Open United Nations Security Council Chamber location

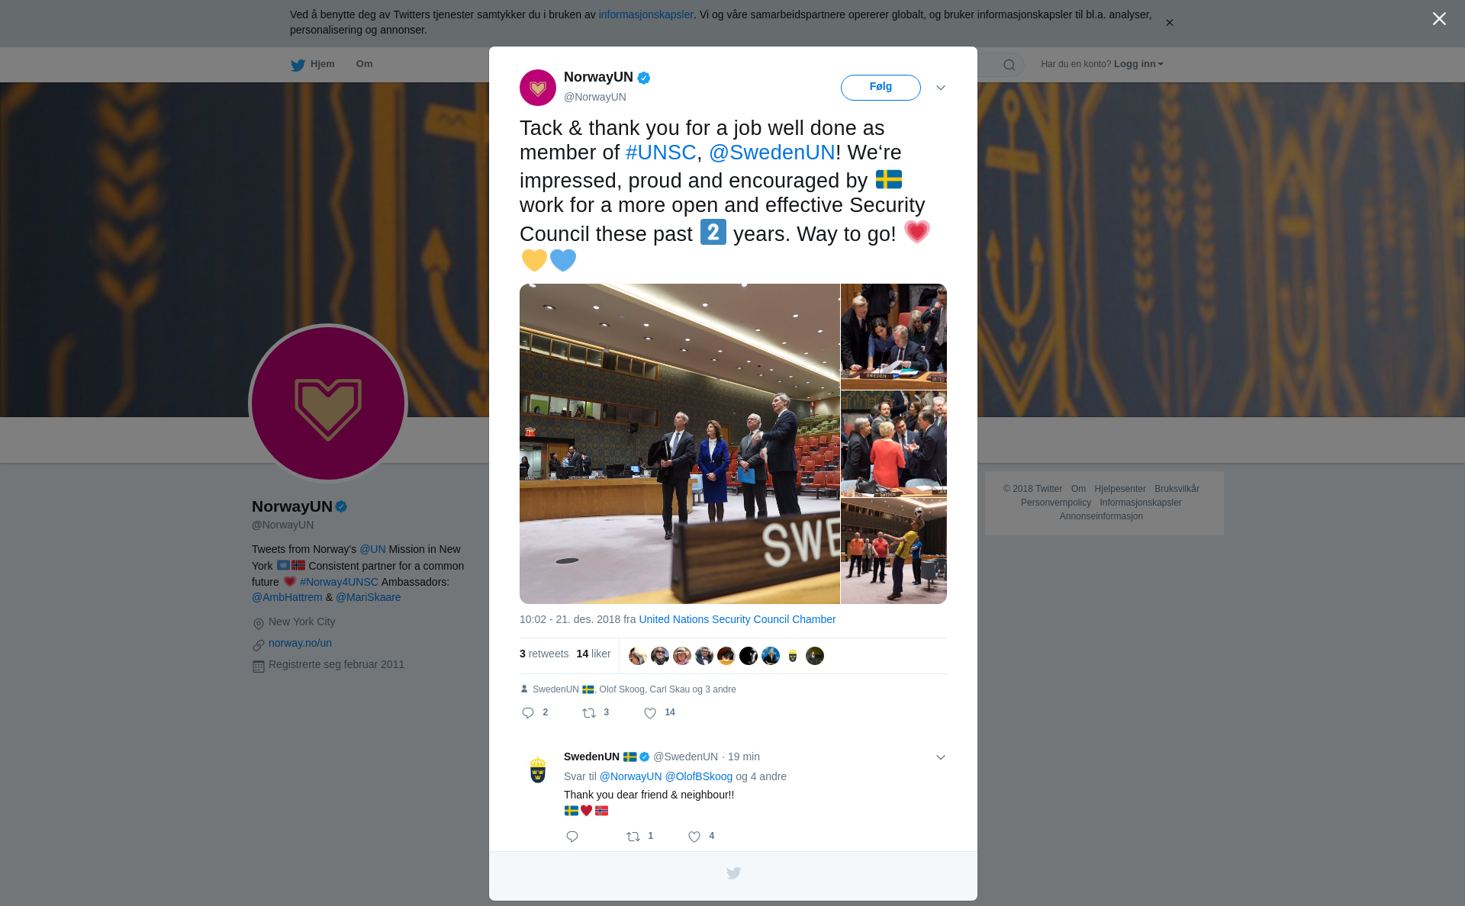(x=737, y=619)
